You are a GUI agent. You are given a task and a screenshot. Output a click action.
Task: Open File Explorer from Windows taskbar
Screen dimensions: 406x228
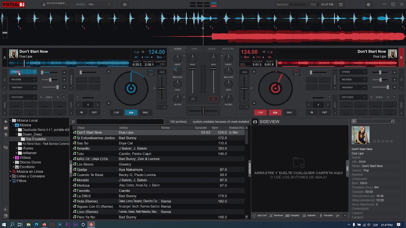coord(28,225)
